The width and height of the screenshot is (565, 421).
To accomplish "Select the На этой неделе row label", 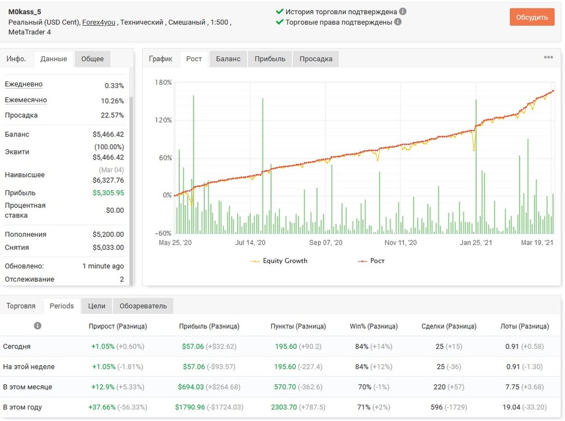I will click(x=29, y=367).
